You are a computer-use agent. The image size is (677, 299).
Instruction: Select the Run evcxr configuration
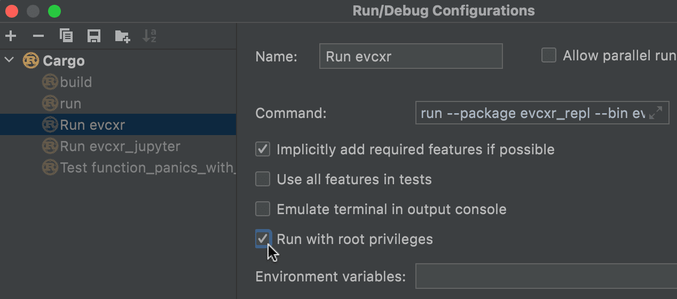(118, 125)
